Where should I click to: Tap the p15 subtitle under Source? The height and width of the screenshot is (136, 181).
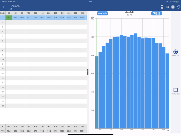click(11, 9)
